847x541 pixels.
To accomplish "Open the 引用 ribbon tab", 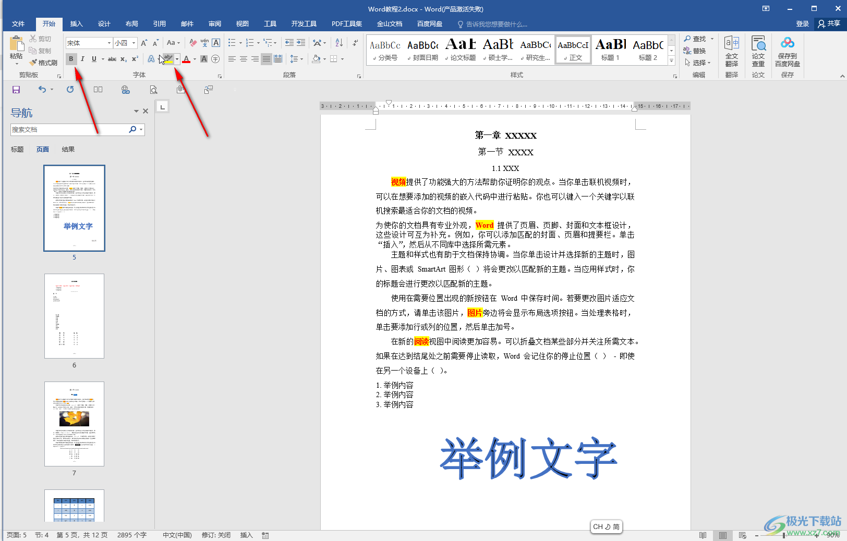I will (x=160, y=24).
